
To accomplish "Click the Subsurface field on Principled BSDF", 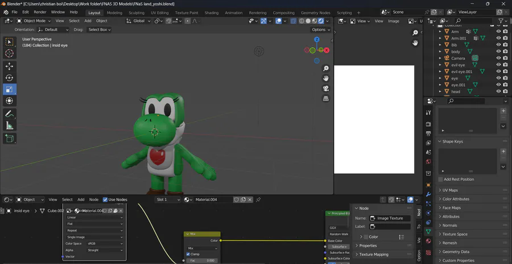I will (339, 247).
